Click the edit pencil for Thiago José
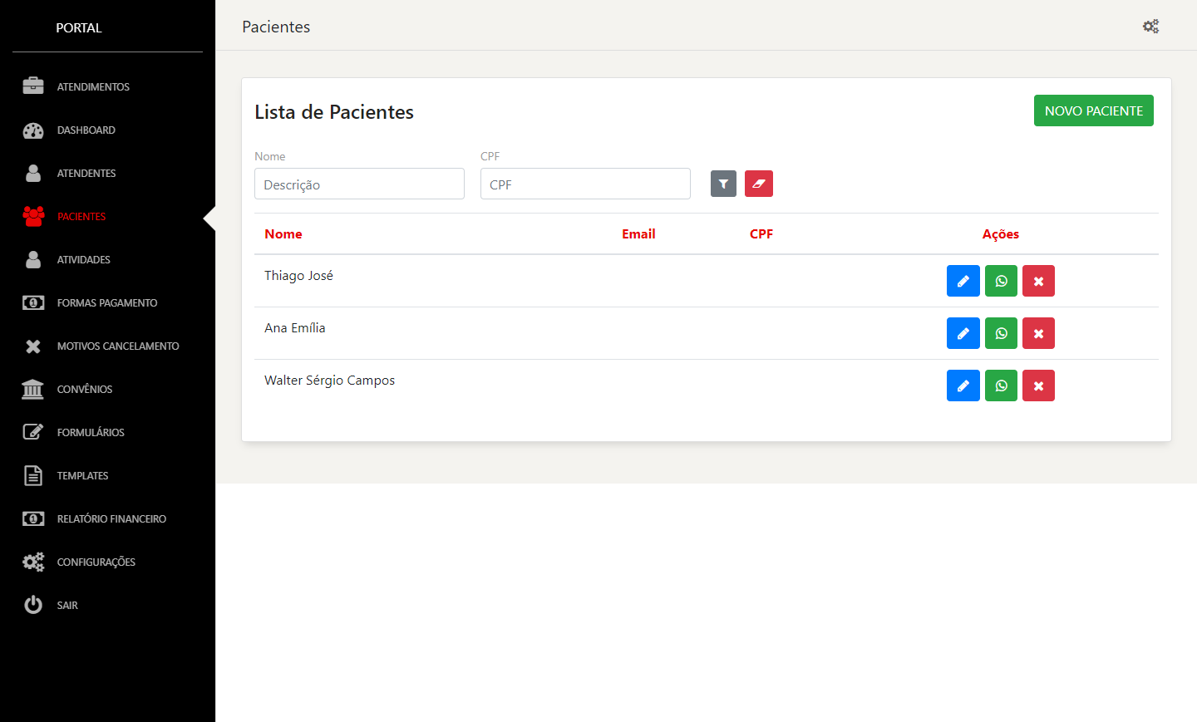 click(x=963, y=281)
